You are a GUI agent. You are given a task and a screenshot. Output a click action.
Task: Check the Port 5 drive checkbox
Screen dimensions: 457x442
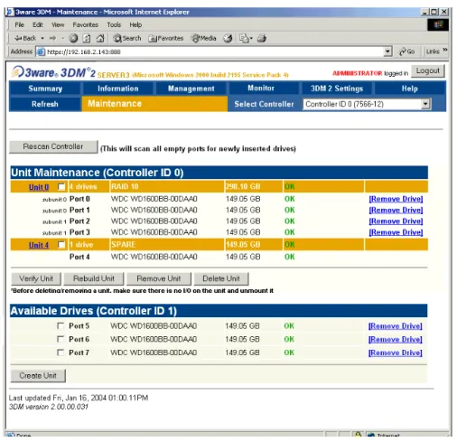click(61, 325)
